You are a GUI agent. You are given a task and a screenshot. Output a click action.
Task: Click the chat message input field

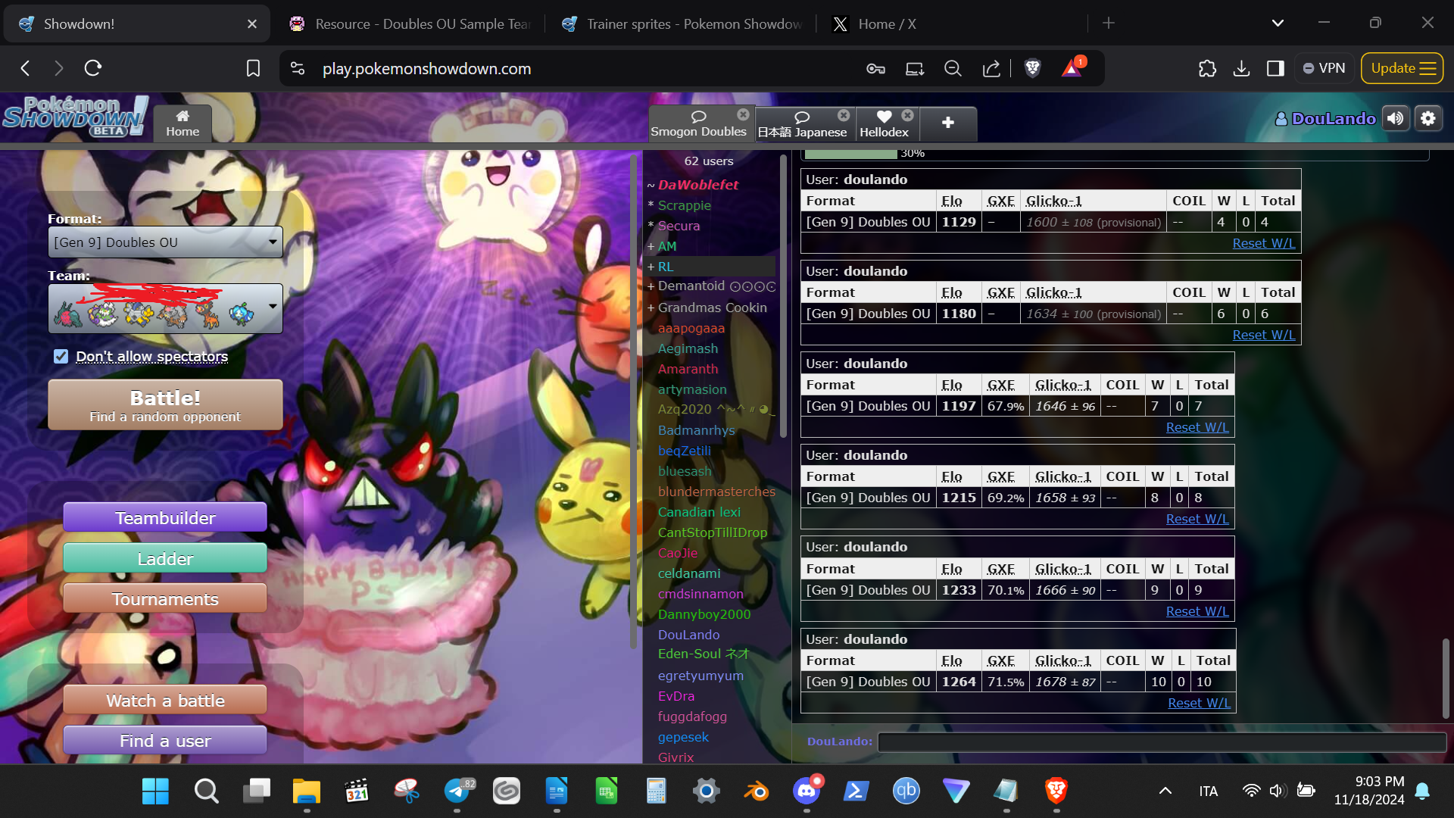1162,742
